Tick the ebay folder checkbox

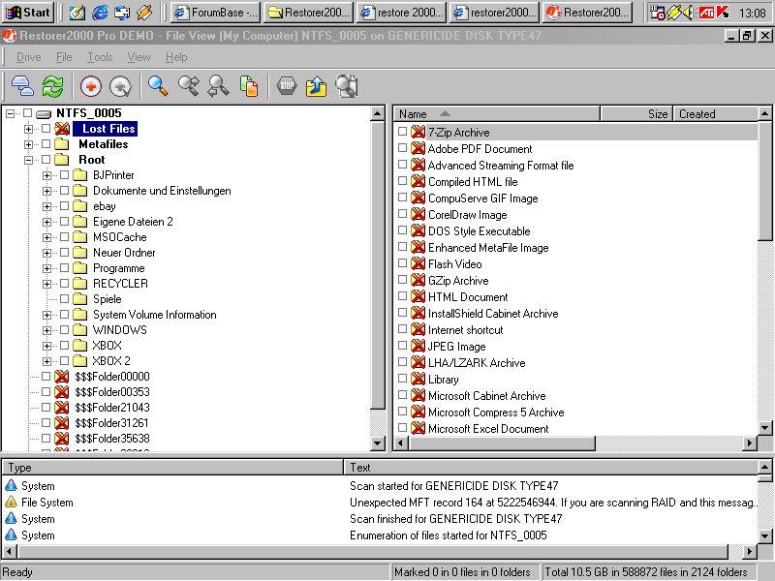tap(64, 205)
